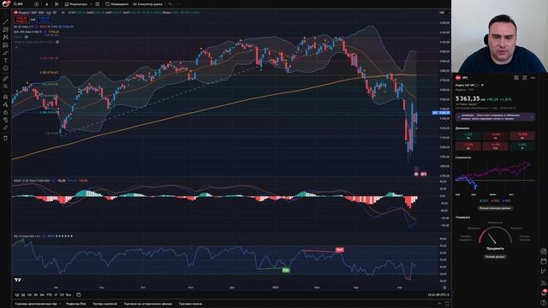Open Скринер криптовалютных пар tab

(36, 305)
